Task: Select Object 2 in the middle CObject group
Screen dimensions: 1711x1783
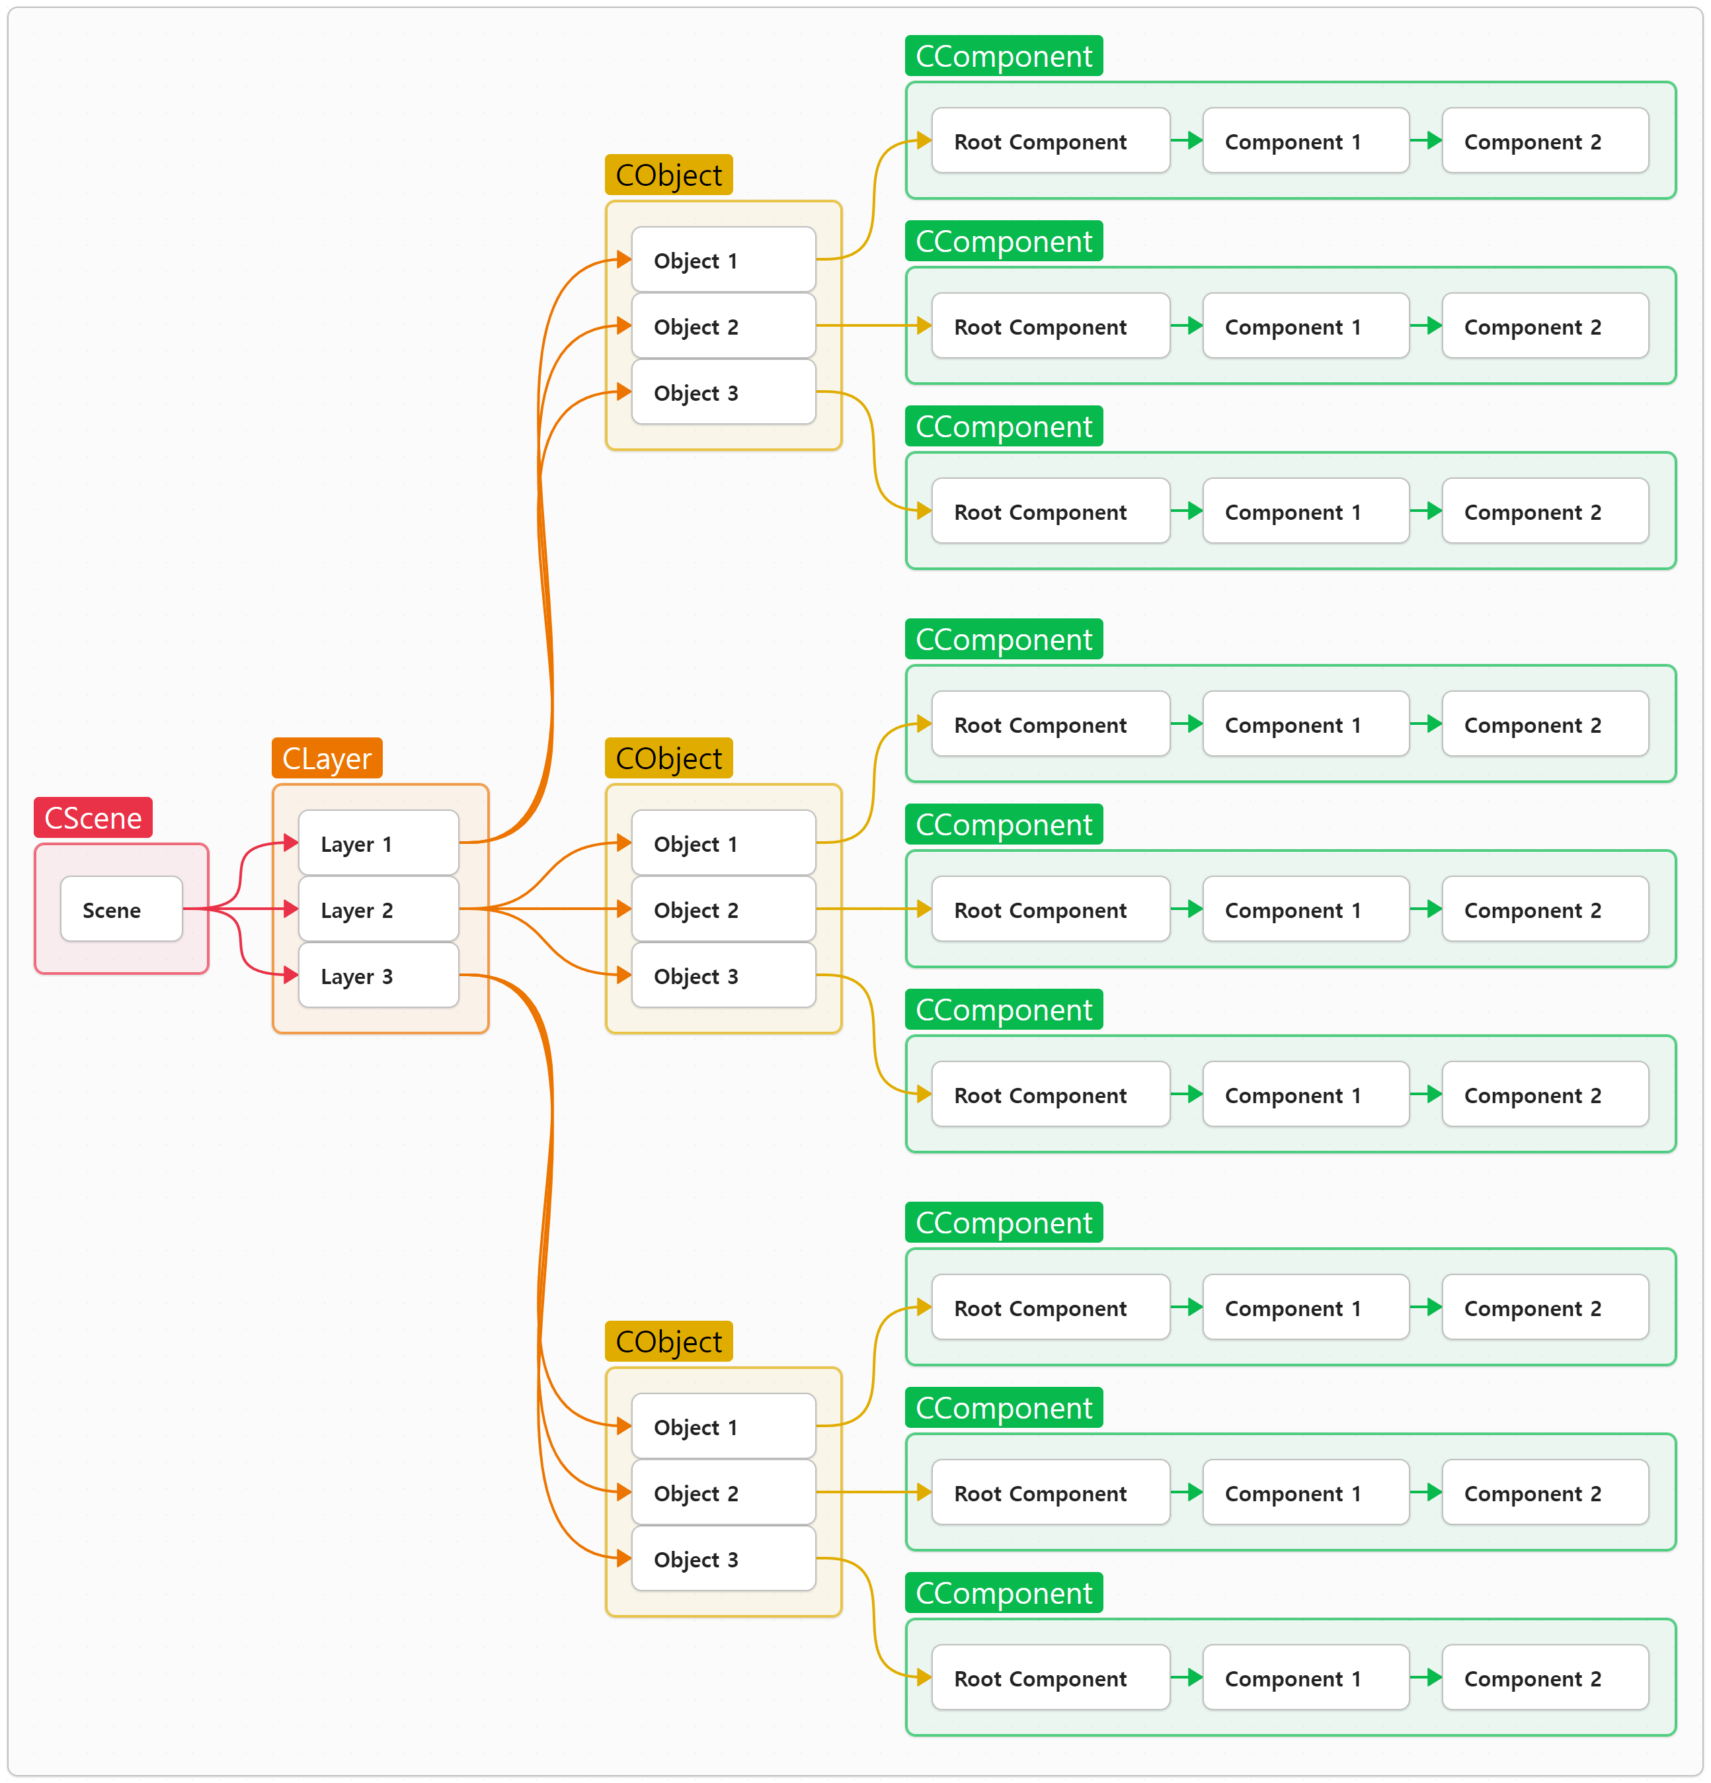Action: click(x=723, y=909)
